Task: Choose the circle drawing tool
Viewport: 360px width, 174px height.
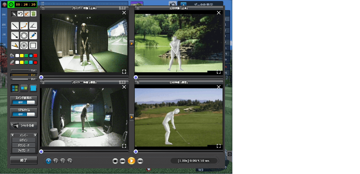Action: [x=24, y=36]
